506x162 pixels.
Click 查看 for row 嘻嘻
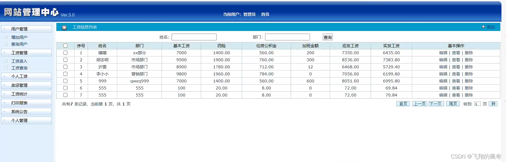[456, 53]
